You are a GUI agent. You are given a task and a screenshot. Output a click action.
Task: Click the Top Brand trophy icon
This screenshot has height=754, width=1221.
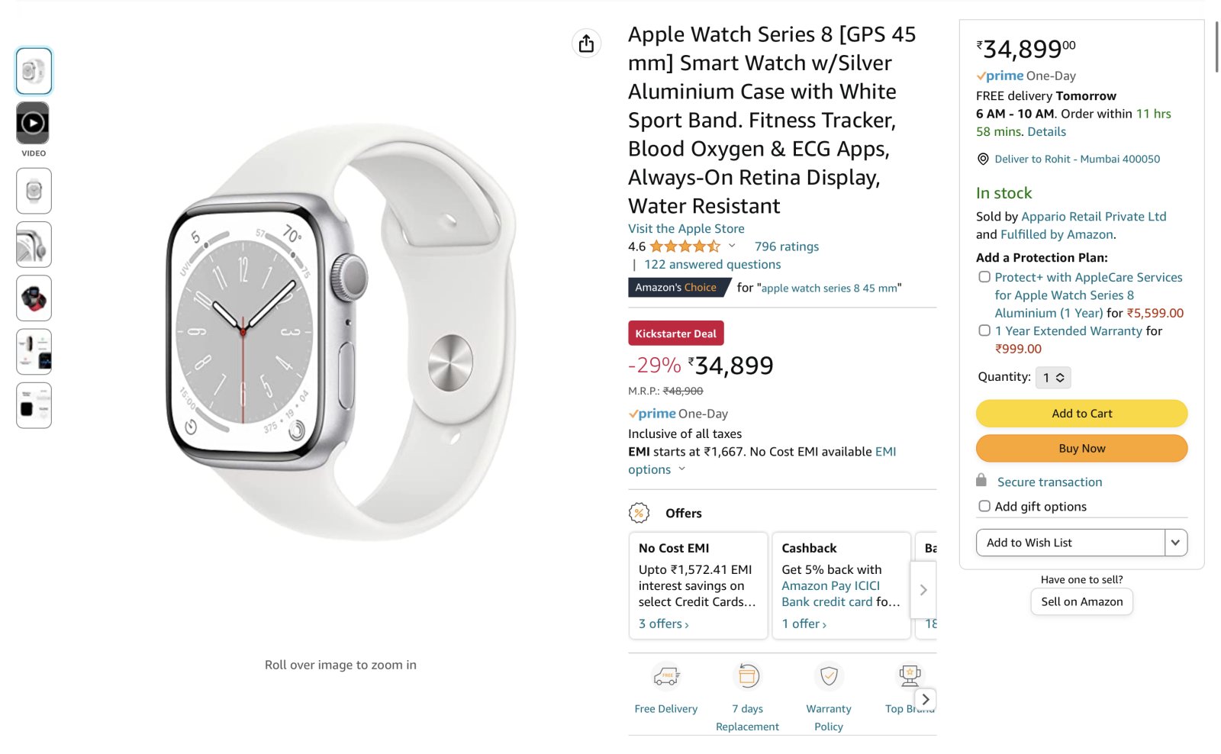pyautogui.click(x=910, y=675)
